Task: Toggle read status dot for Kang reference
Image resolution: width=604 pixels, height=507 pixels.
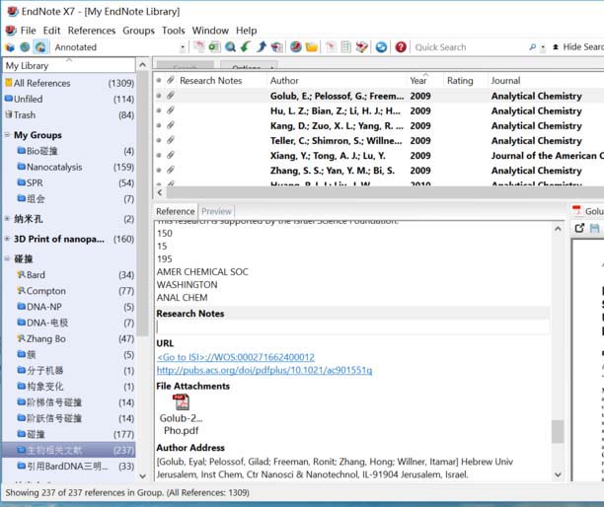Action: (159, 125)
